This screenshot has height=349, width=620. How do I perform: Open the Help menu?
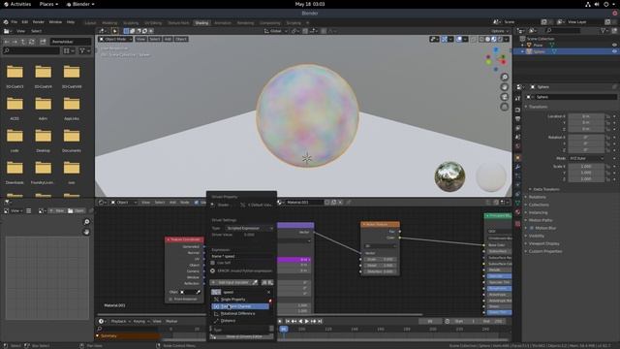tap(71, 21)
